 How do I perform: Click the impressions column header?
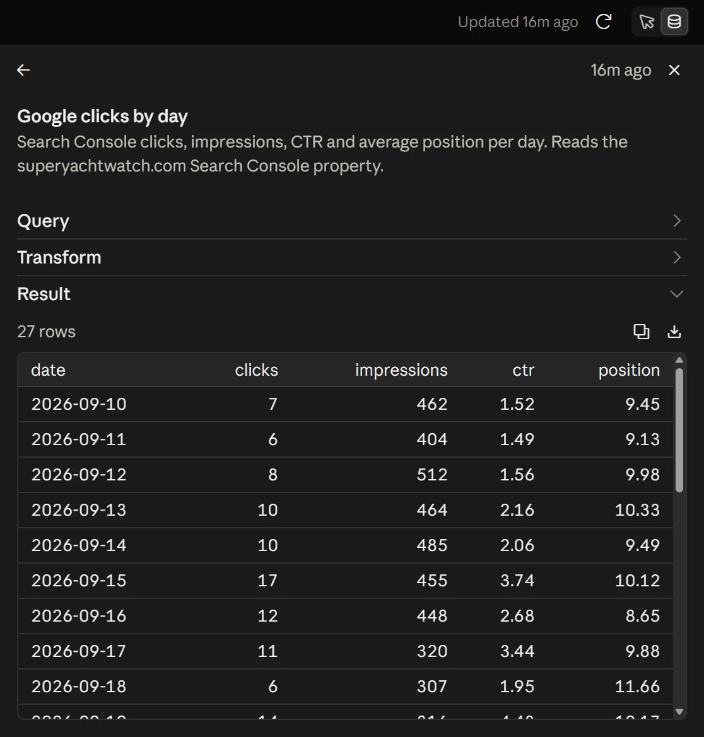401,370
